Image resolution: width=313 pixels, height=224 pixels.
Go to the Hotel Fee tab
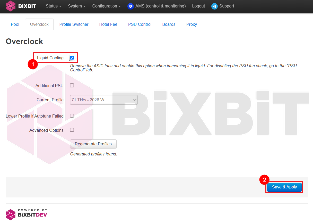pos(108,24)
